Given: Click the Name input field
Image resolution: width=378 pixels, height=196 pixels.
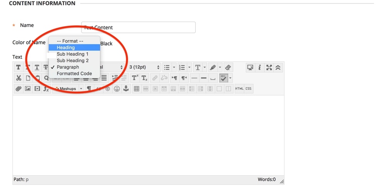Looking at the screenshot, I should coord(138,27).
